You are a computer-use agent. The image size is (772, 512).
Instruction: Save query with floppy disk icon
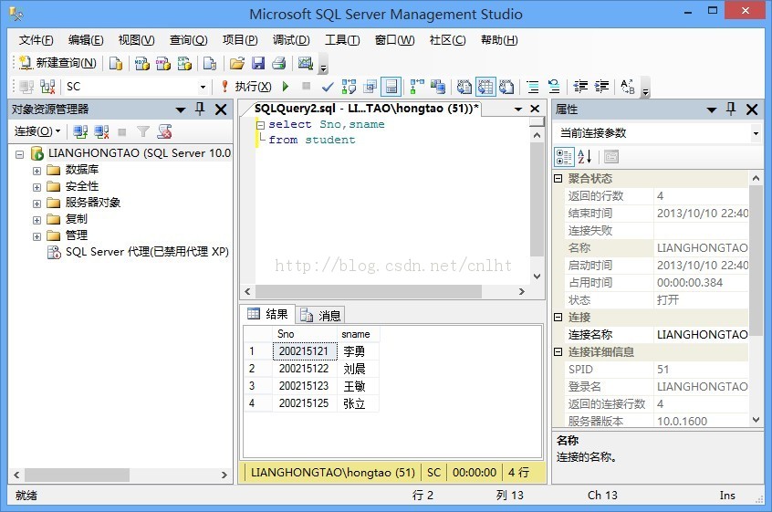point(258,63)
